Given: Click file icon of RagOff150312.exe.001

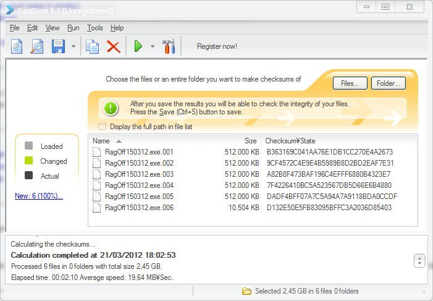Looking at the screenshot, I should pyautogui.click(x=96, y=152).
